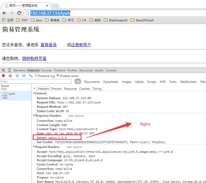
Task: Open a new tab button
Action: click(55, 6)
